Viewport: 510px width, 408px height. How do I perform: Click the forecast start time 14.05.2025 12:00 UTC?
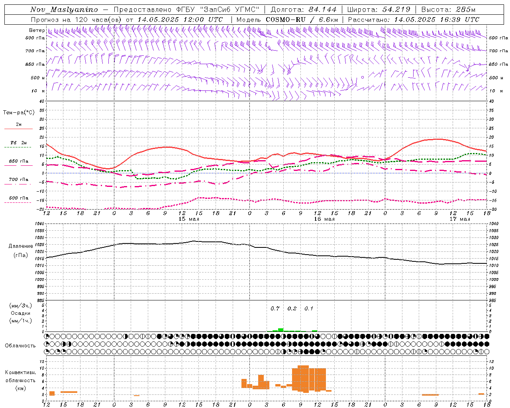[x=180, y=20]
